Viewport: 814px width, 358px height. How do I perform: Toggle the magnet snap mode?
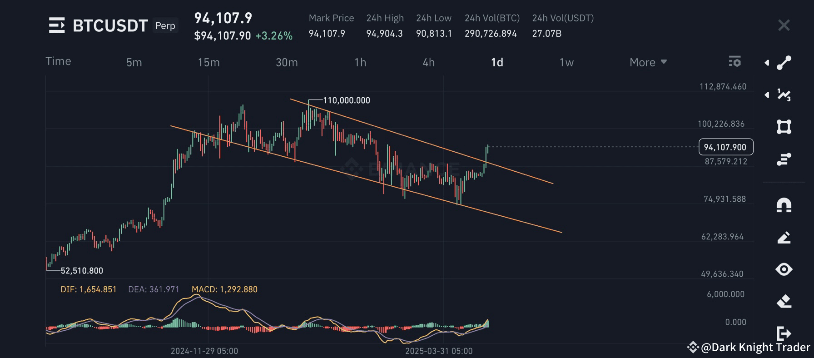pyautogui.click(x=784, y=205)
